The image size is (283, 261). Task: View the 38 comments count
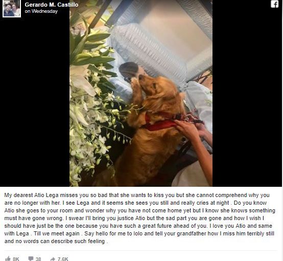38,259
